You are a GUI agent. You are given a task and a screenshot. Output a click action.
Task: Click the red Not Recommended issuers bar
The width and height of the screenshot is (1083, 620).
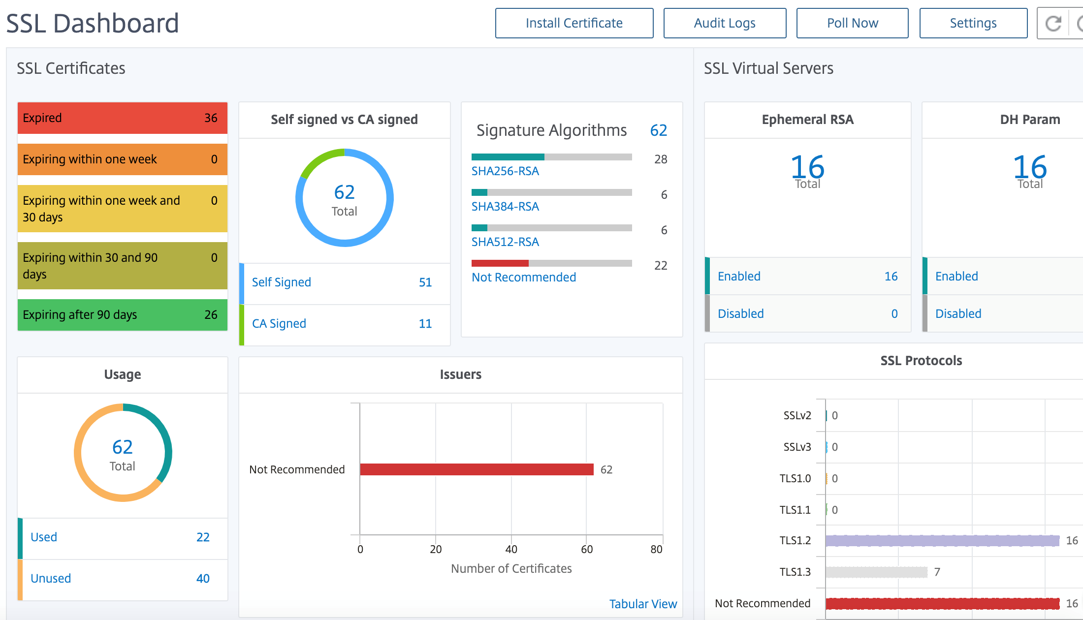(477, 469)
